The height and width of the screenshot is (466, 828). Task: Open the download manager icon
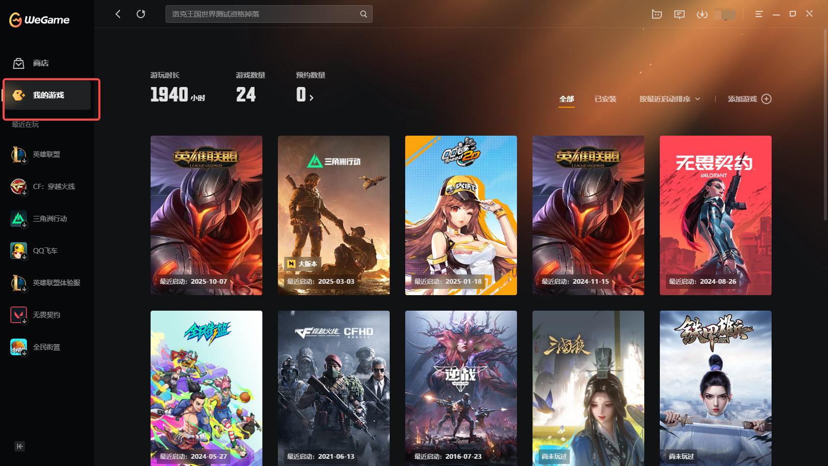pos(702,14)
